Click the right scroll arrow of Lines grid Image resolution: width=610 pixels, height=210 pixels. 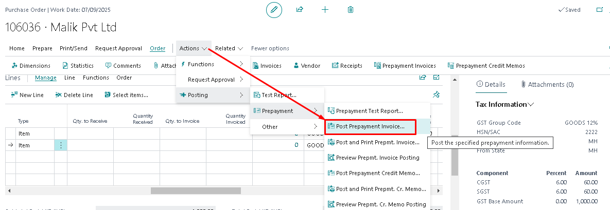click(439, 191)
